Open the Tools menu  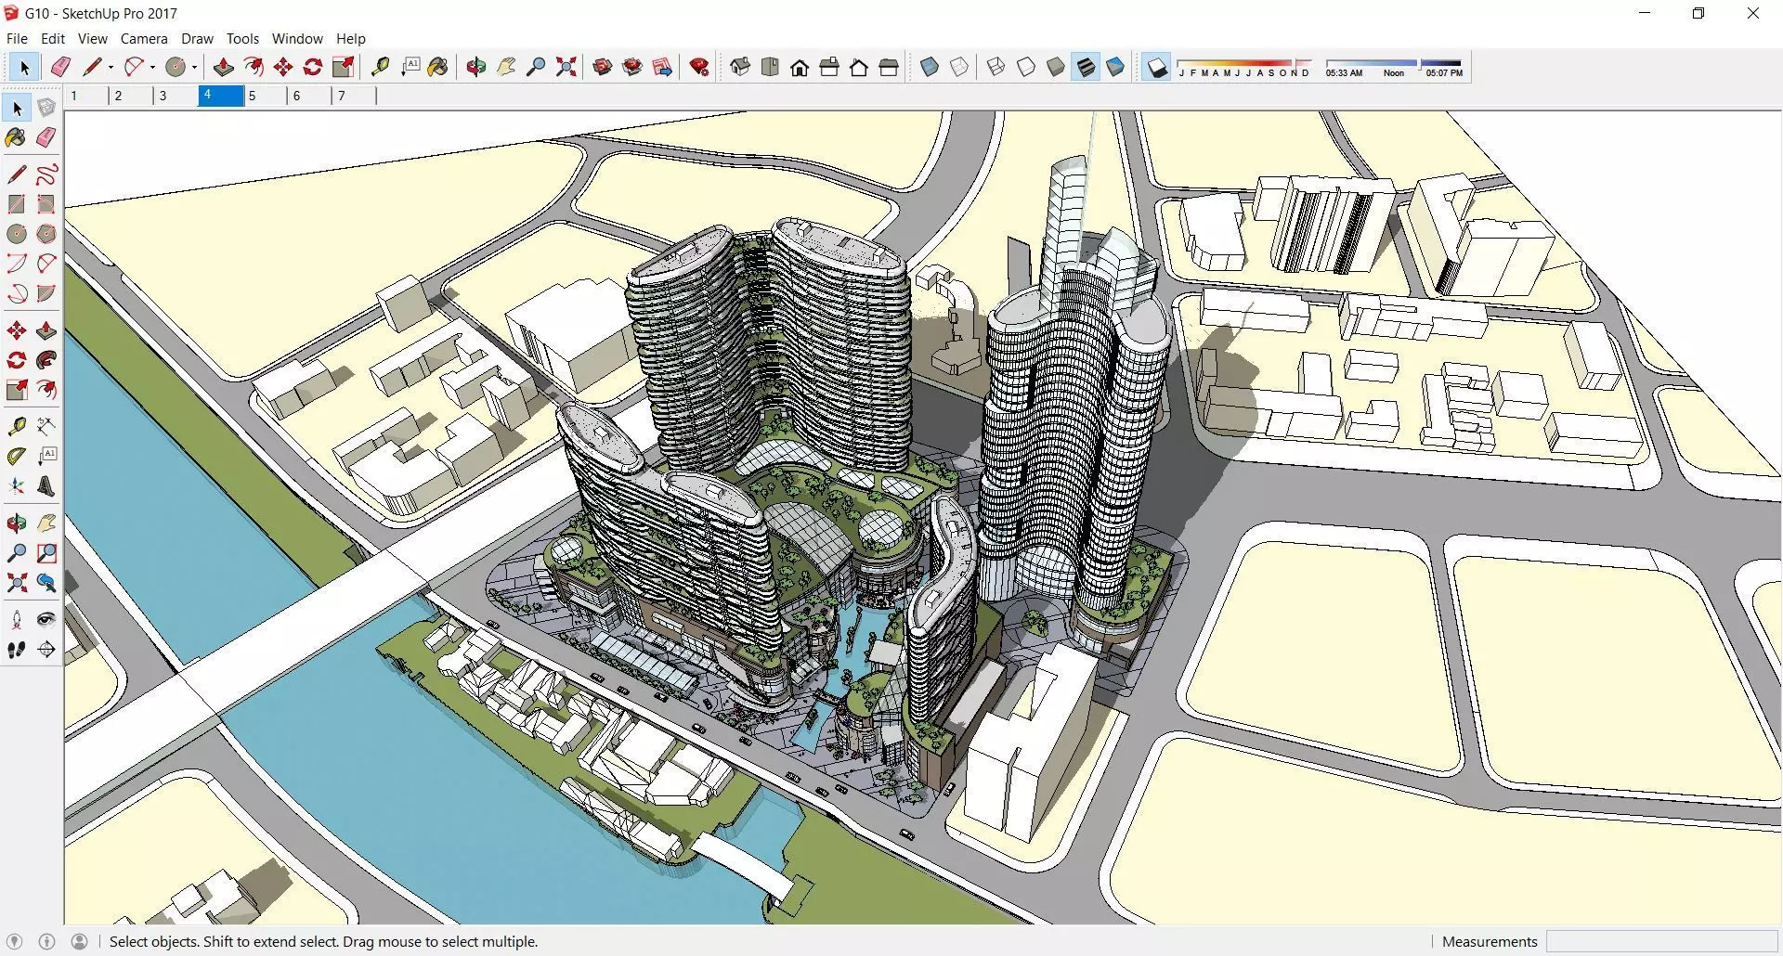pyautogui.click(x=242, y=39)
